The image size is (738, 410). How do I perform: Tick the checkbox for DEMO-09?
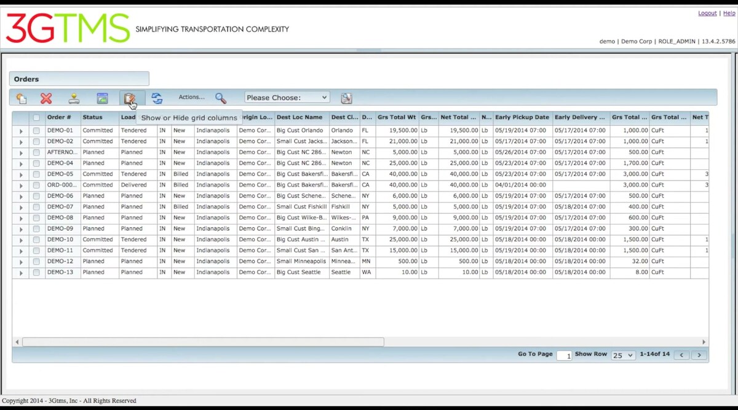pos(36,229)
